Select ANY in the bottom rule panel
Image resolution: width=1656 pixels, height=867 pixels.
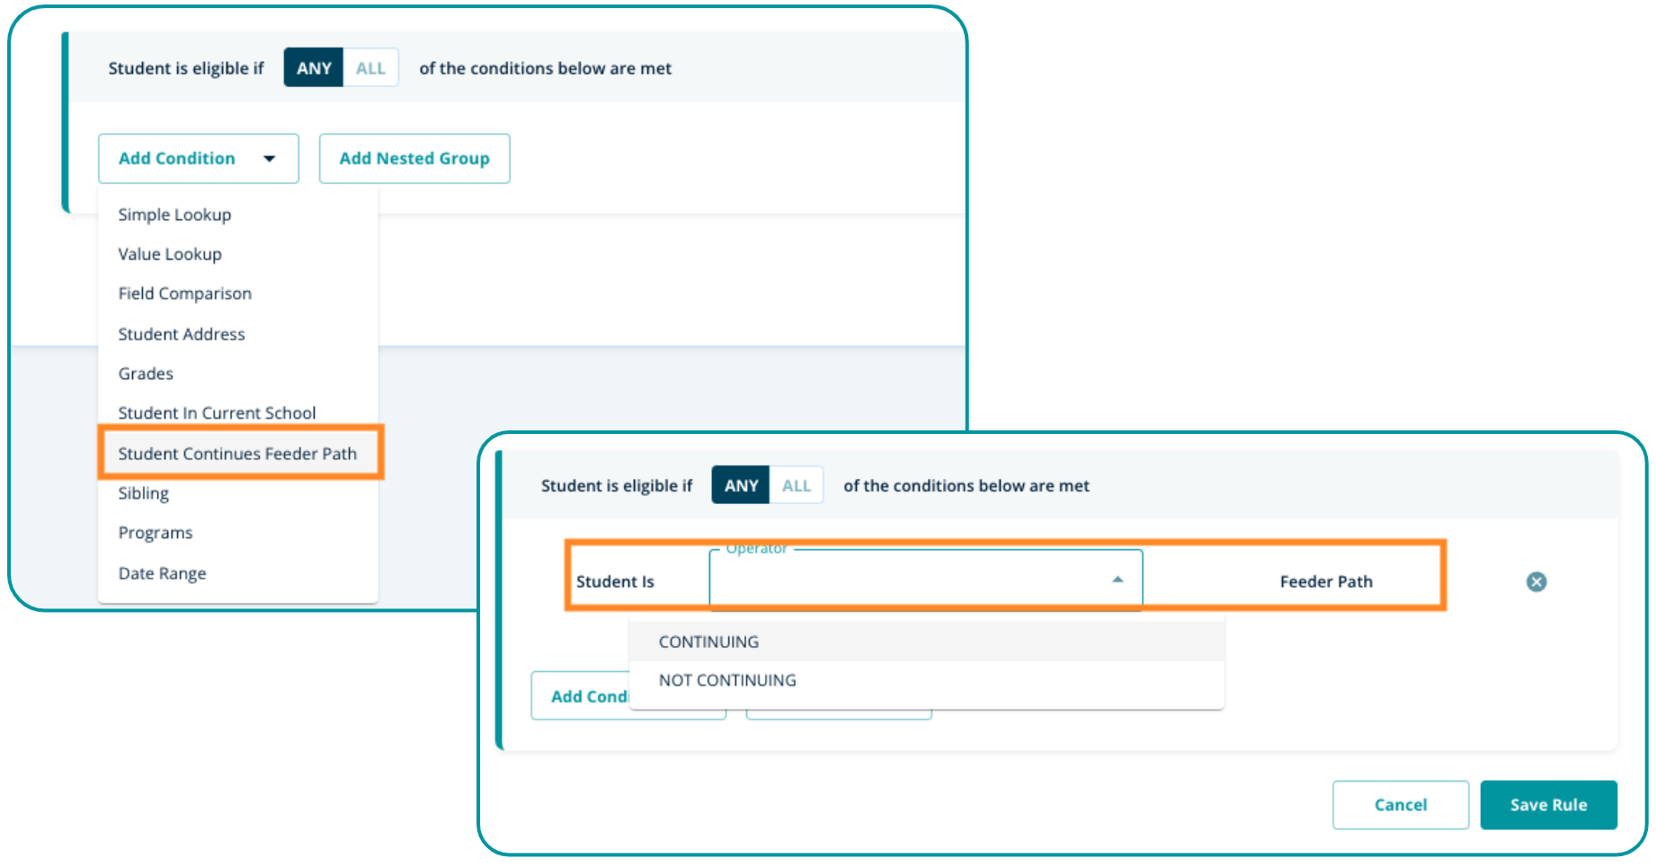coord(741,486)
